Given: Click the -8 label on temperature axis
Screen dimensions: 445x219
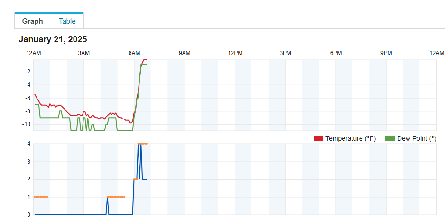Looking at the screenshot, I should coord(28,111).
